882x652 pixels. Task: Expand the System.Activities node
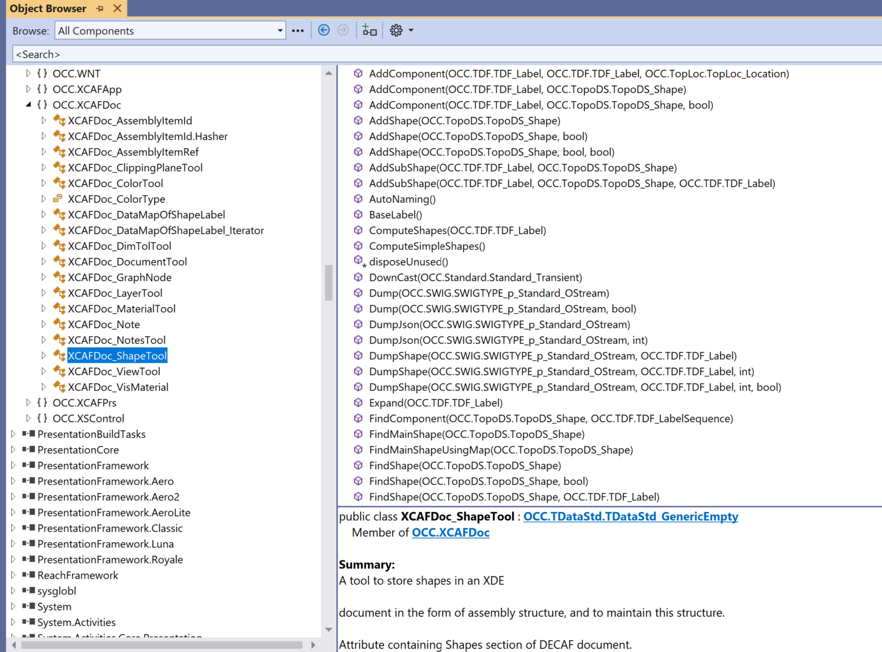(13, 622)
